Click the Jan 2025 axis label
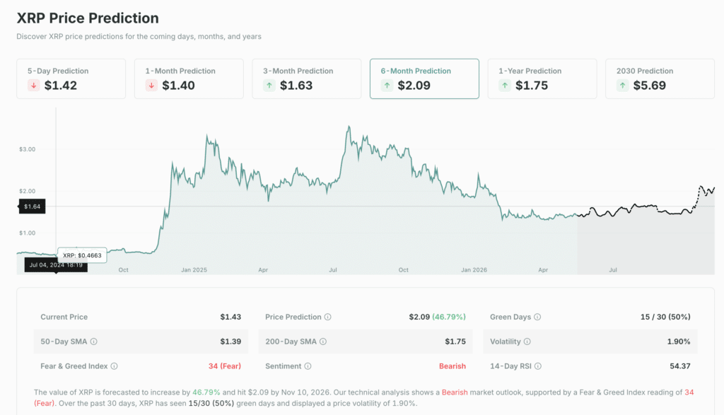This screenshot has width=724, height=415. click(x=194, y=270)
